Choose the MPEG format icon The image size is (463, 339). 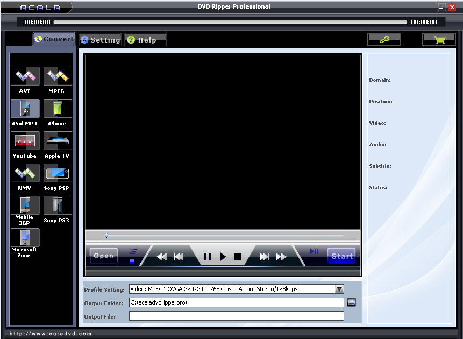pyautogui.click(x=57, y=77)
